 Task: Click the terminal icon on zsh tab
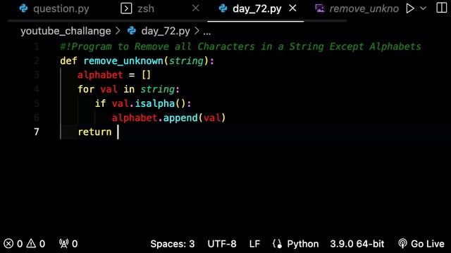click(x=126, y=8)
